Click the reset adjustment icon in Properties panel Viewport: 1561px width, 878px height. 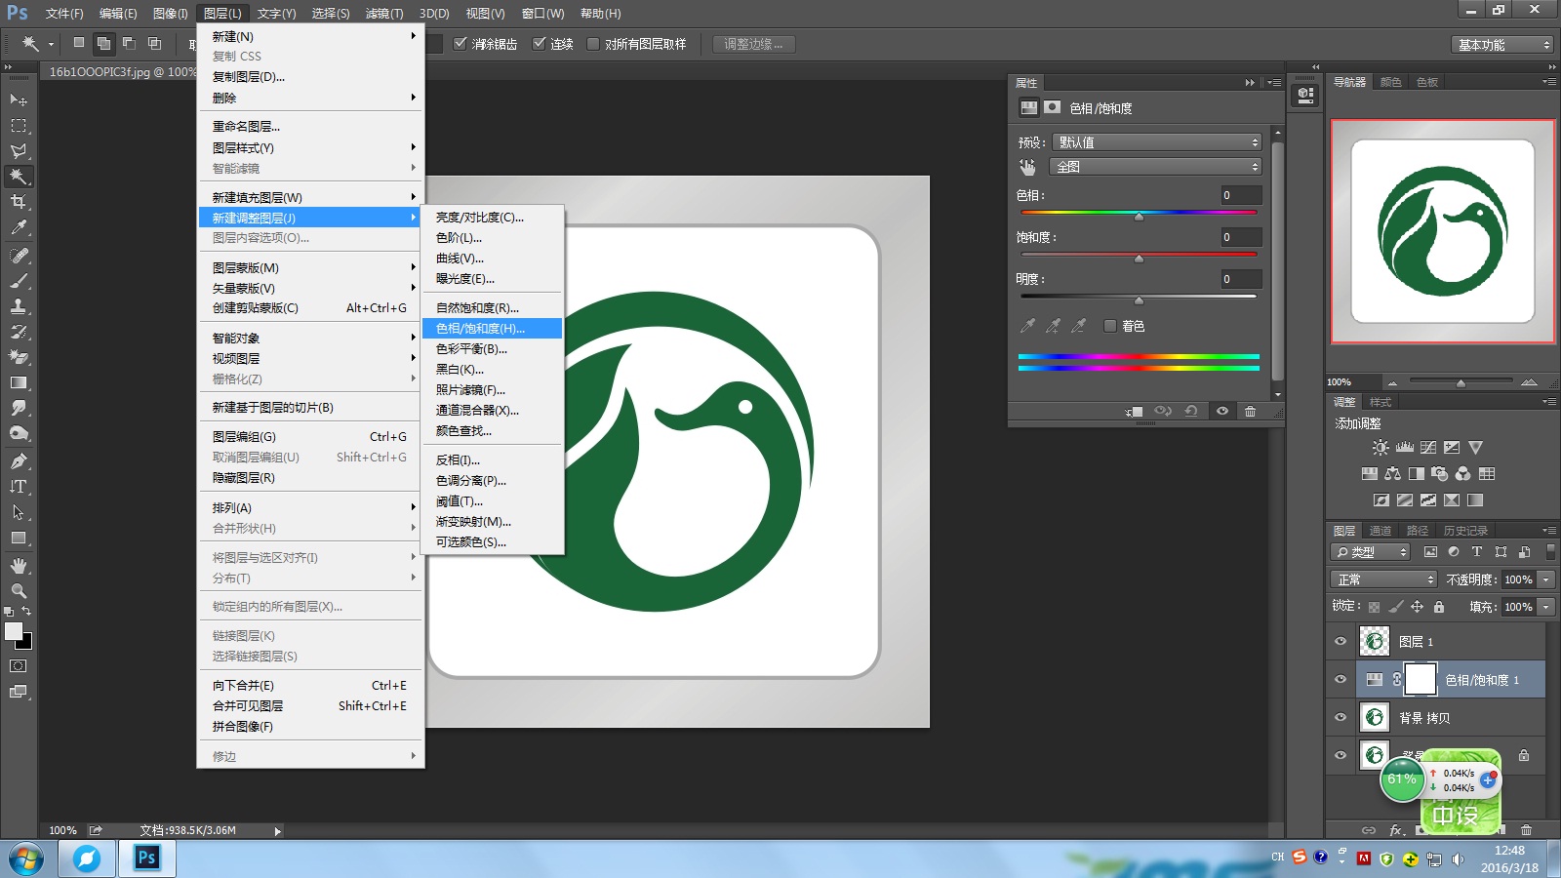(1191, 412)
